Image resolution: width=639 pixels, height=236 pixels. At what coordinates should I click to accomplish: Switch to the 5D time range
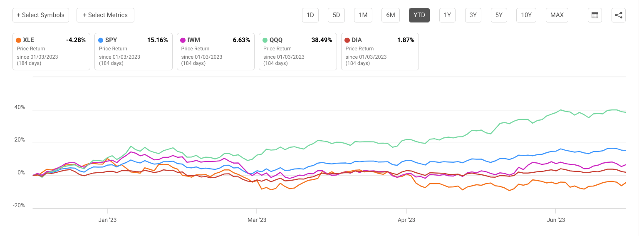pos(336,15)
